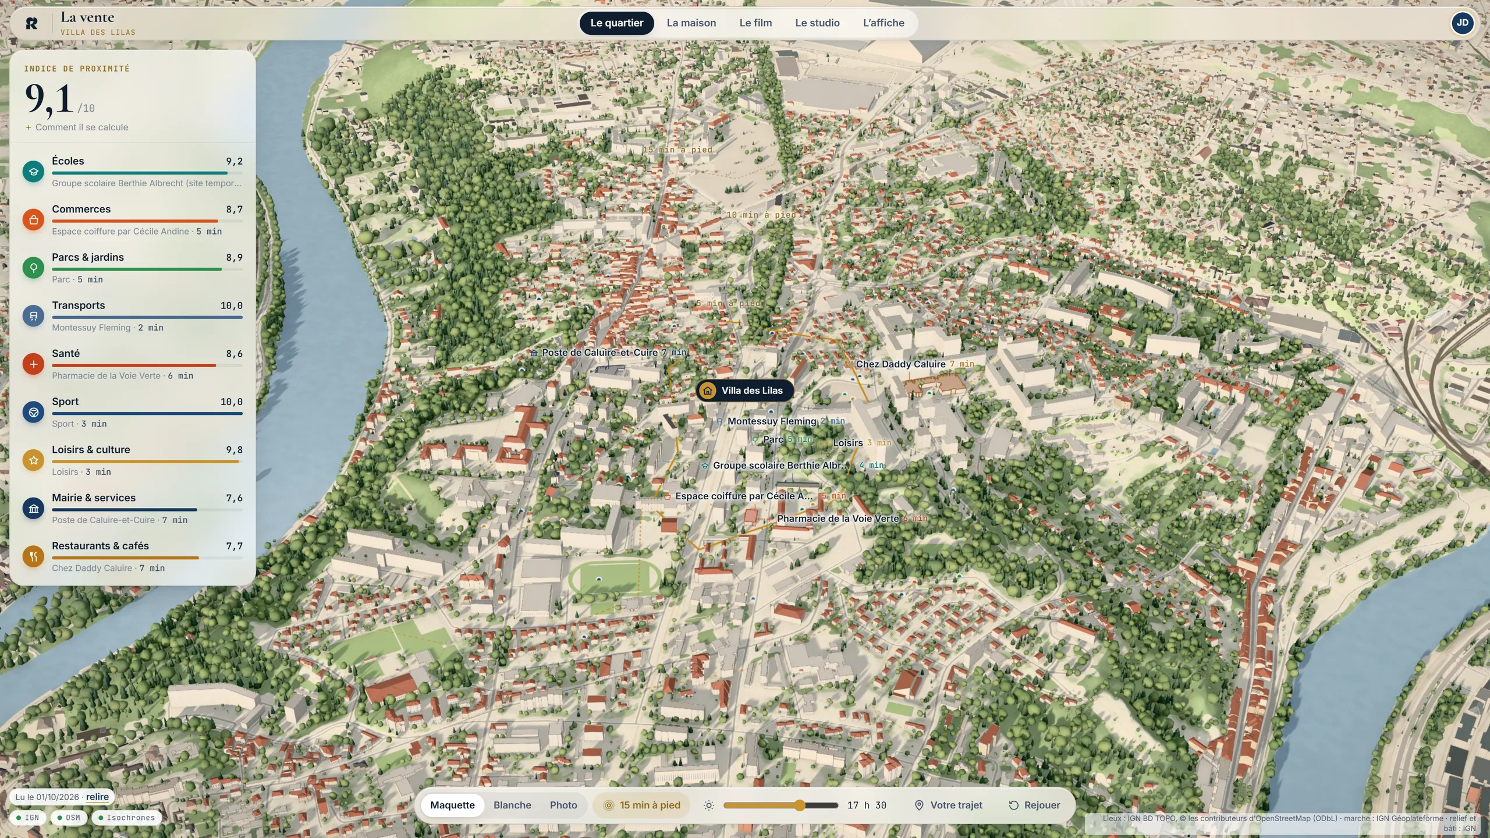Click the R logo in header

coord(32,23)
